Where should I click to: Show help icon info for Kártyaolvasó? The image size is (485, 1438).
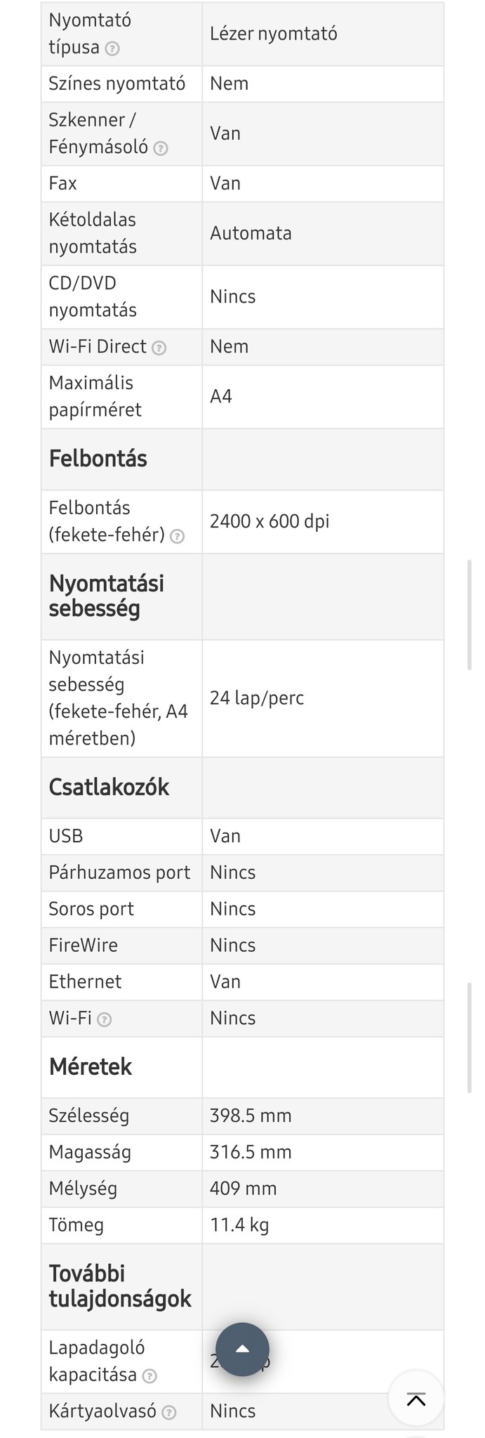pos(168,1412)
